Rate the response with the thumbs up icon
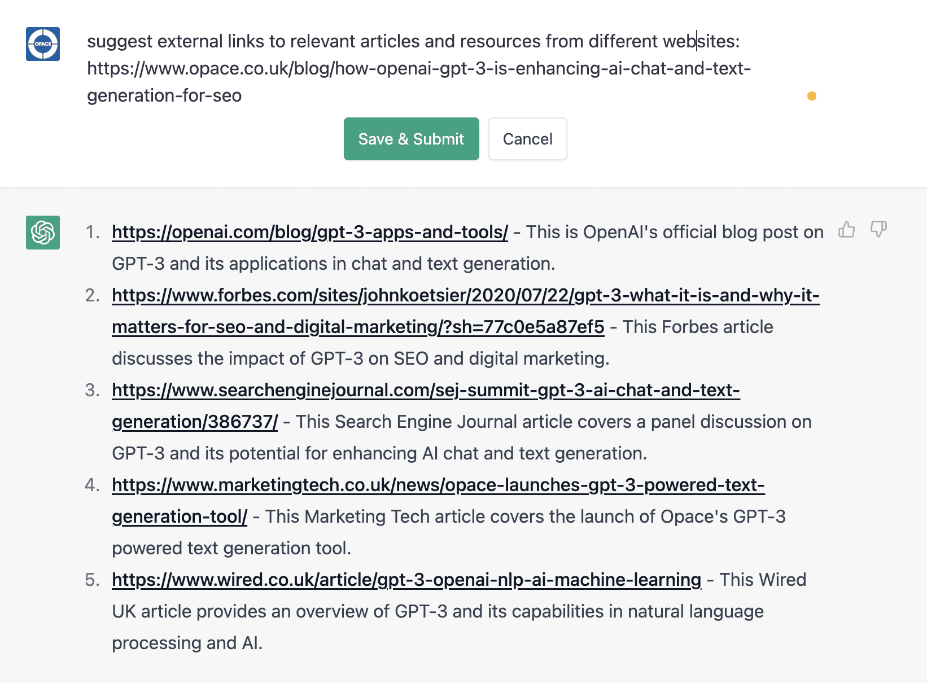This screenshot has height=683, width=927. click(847, 230)
